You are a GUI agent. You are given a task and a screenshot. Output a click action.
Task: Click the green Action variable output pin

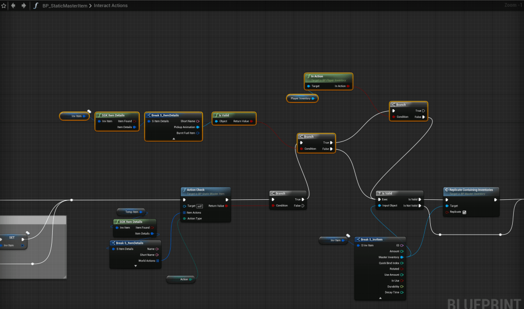point(191,279)
